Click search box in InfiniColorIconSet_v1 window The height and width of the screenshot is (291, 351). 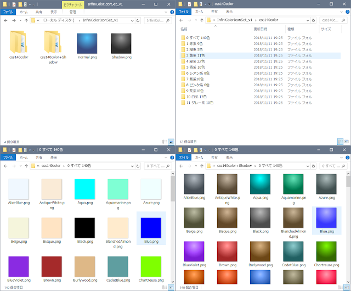click(158, 20)
